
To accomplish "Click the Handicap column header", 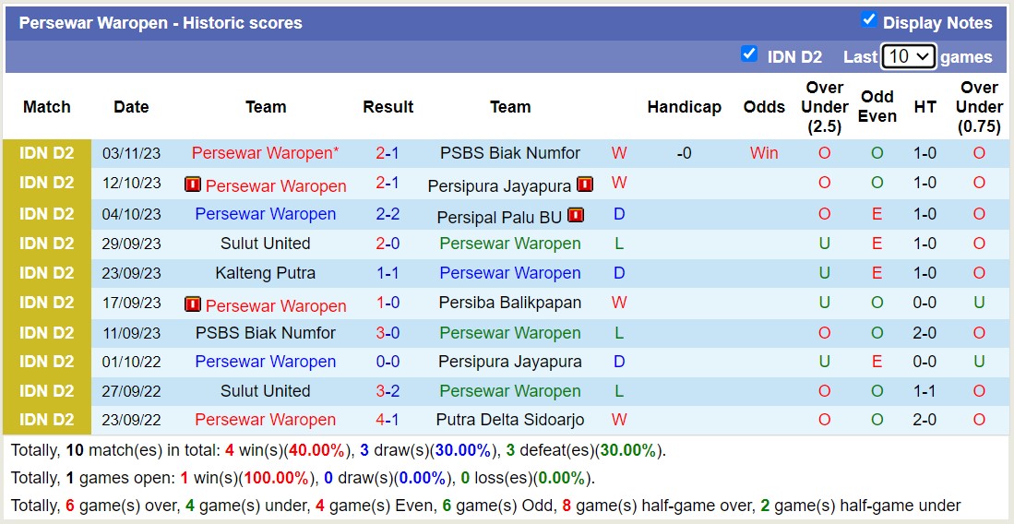I will coord(684,107).
